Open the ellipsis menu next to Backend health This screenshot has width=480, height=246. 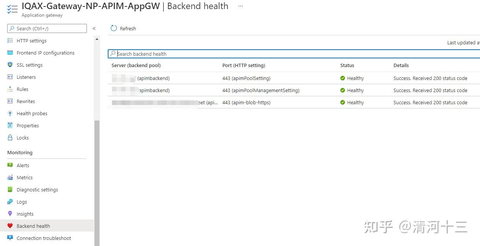[240, 6]
